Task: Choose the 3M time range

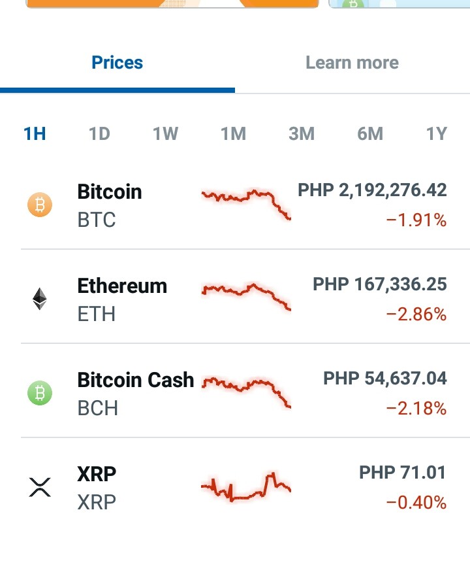Action: 302,134
